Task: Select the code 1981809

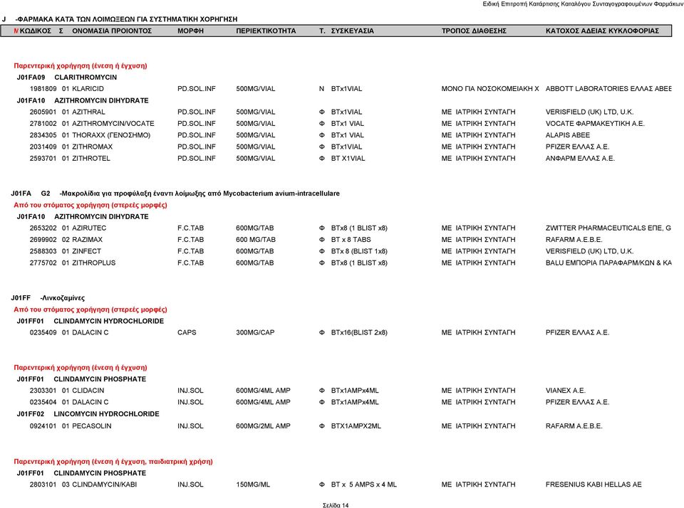Action: click(x=43, y=89)
